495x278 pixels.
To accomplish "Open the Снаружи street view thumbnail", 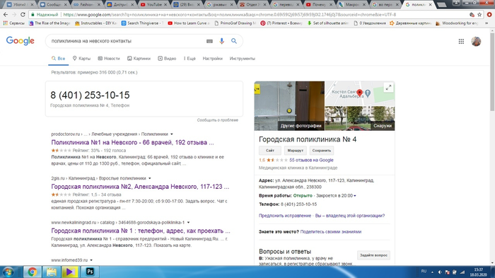I will point(360,118).
